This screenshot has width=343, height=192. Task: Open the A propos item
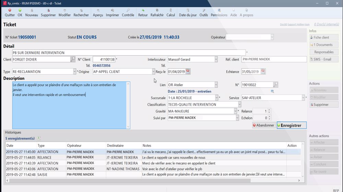click(246, 13)
